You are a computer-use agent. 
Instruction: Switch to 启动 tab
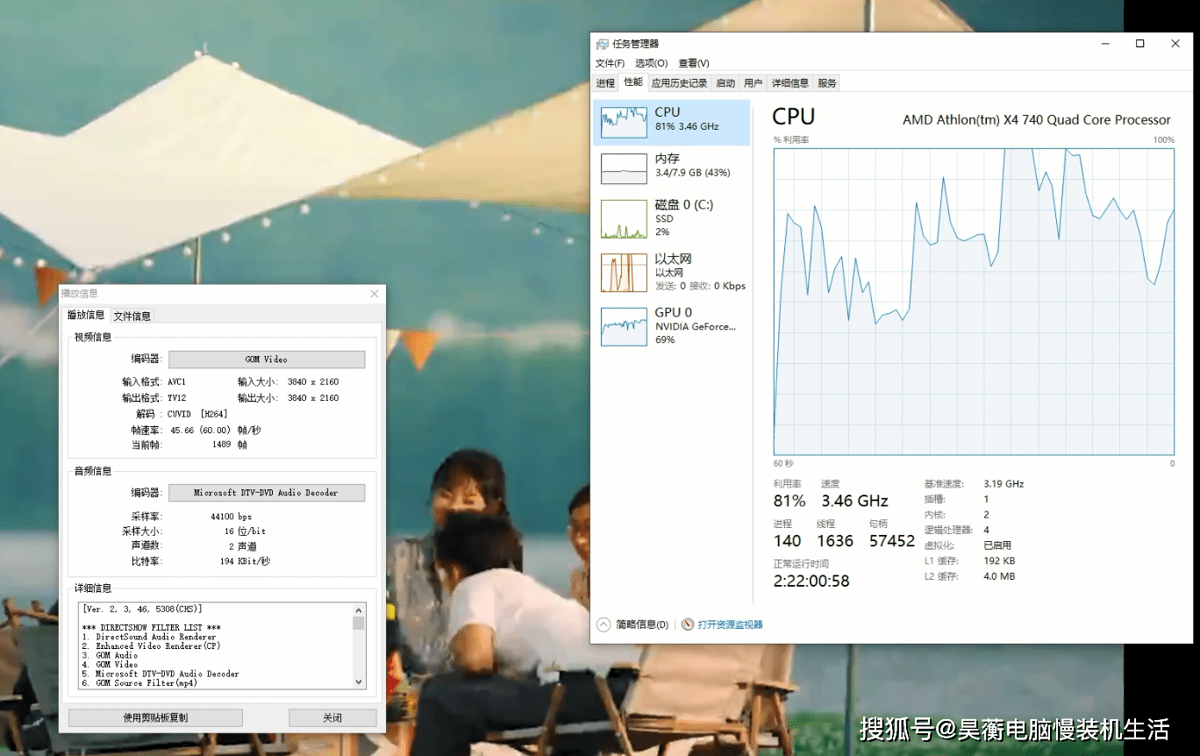(725, 83)
